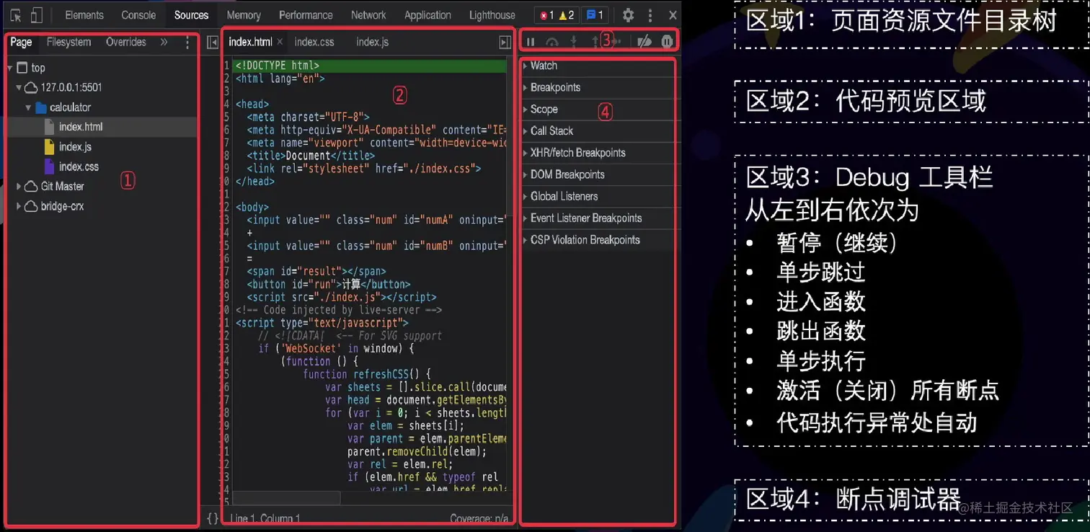The width and height of the screenshot is (1090, 532).
Task: Click the 'function refreshCSS() {' code line
Action: [366, 375]
